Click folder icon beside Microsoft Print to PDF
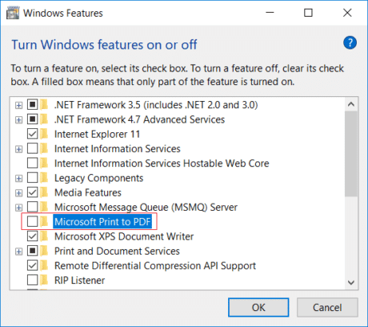Image resolution: width=368 pixels, height=327 pixels. [44, 221]
